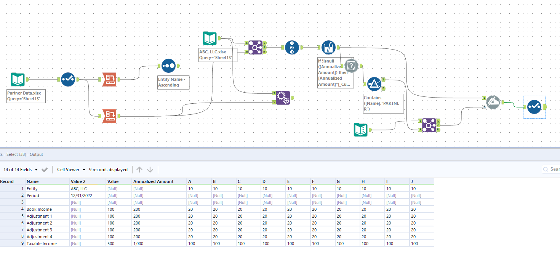Toggle the checkmark beside 14 of 14 Fields

tap(45, 169)
